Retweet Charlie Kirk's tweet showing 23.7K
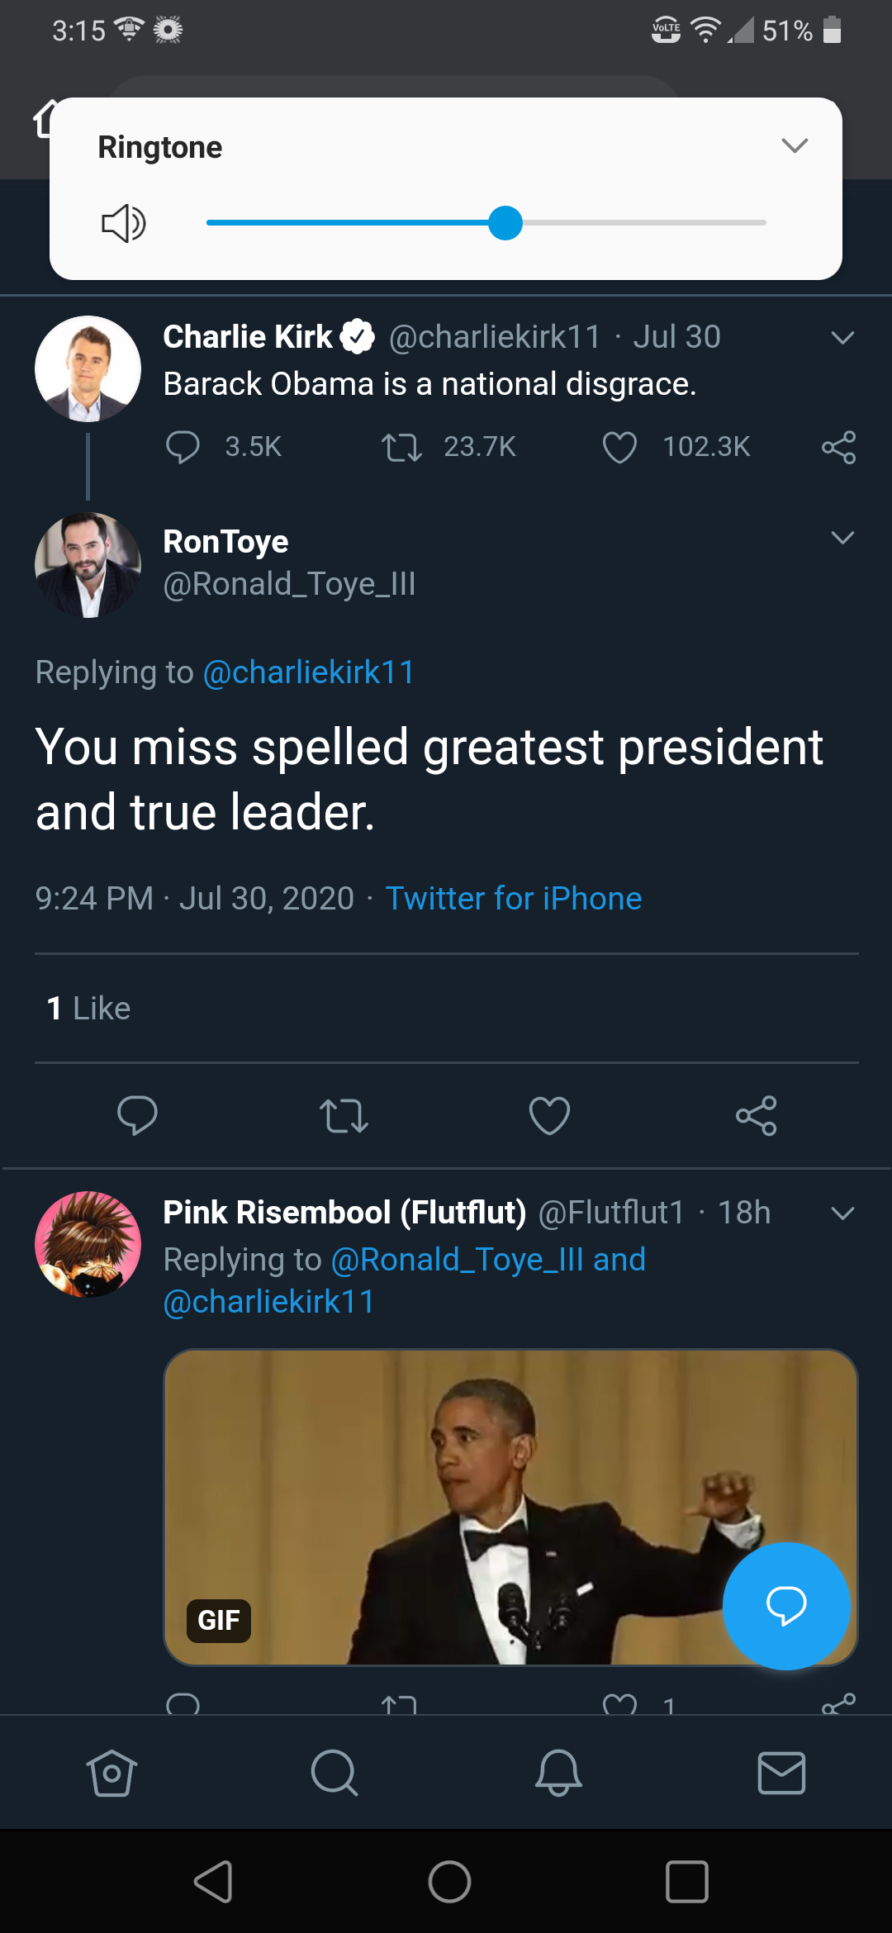Screen dimensions: 892x1933 [x=401, y=447]
